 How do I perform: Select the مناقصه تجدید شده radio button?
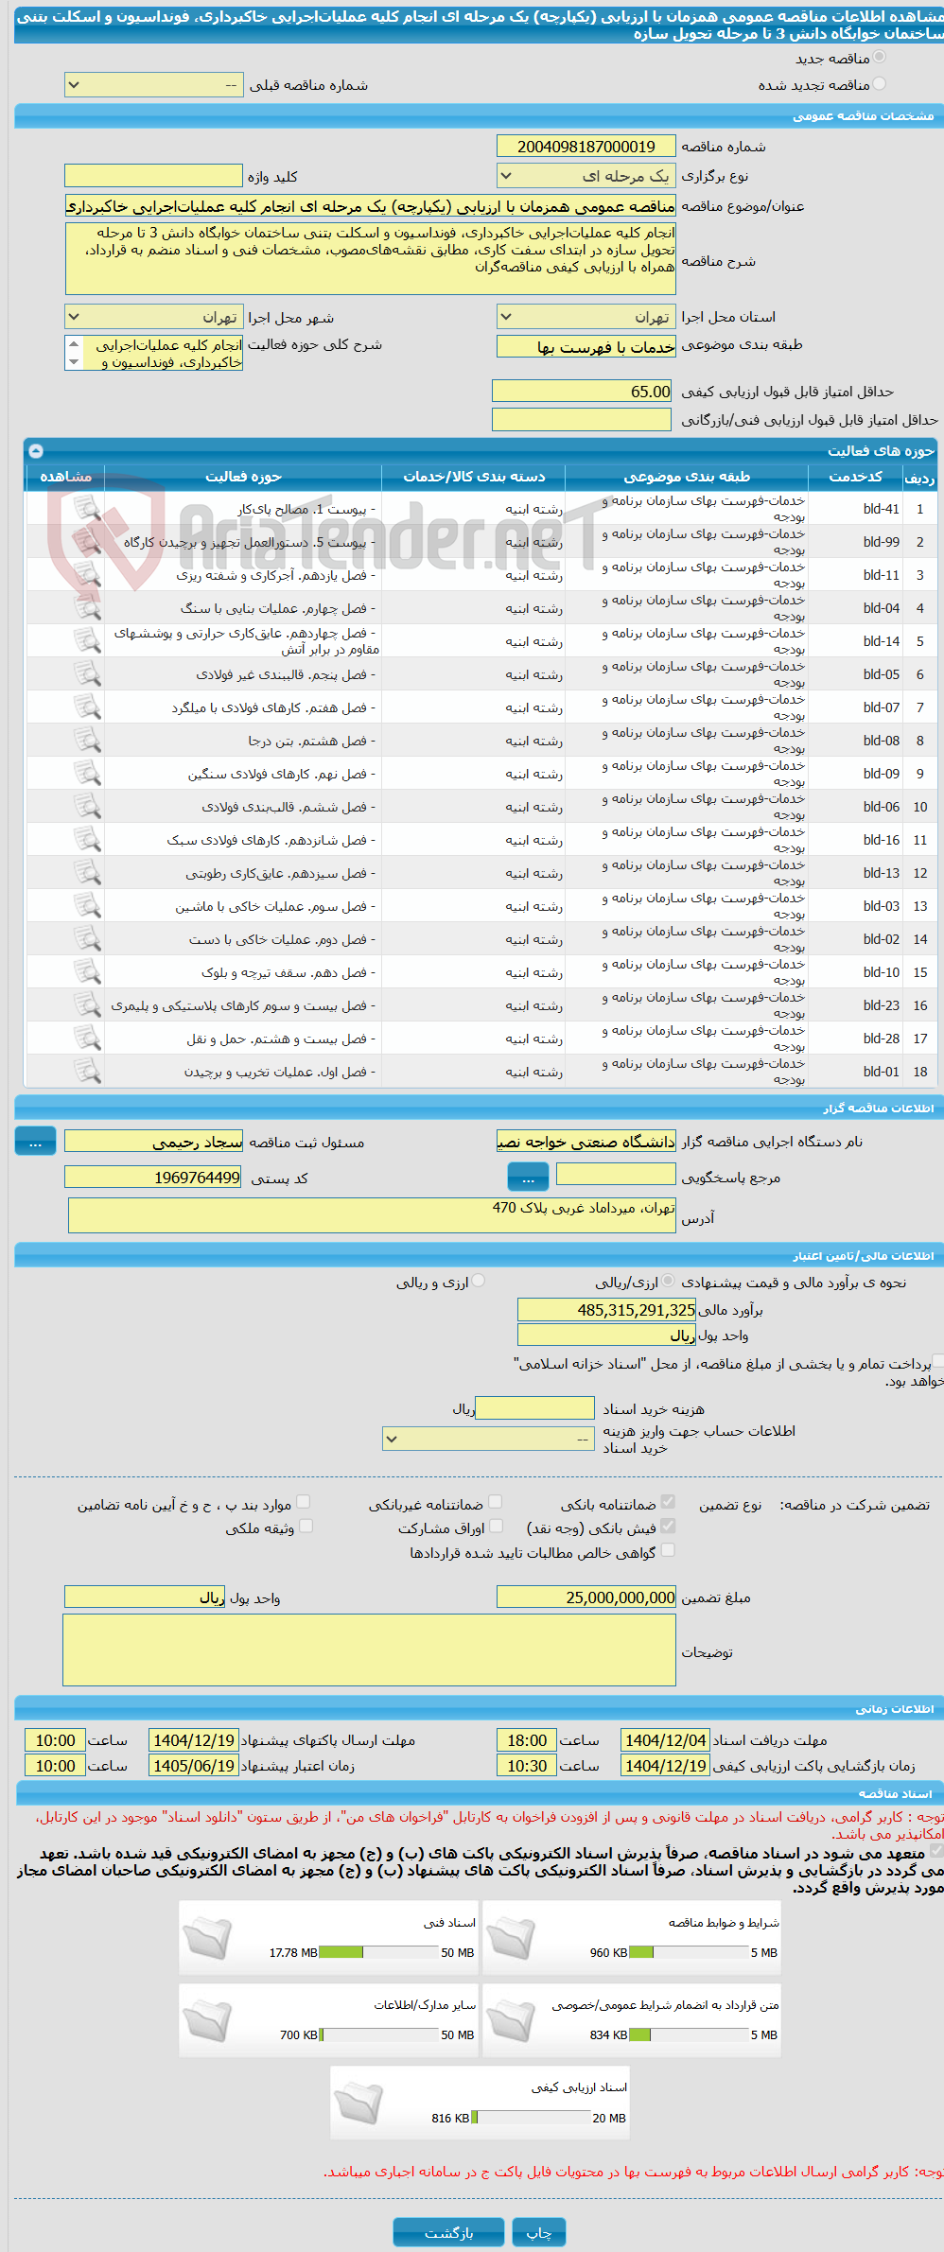click(879, 84)
